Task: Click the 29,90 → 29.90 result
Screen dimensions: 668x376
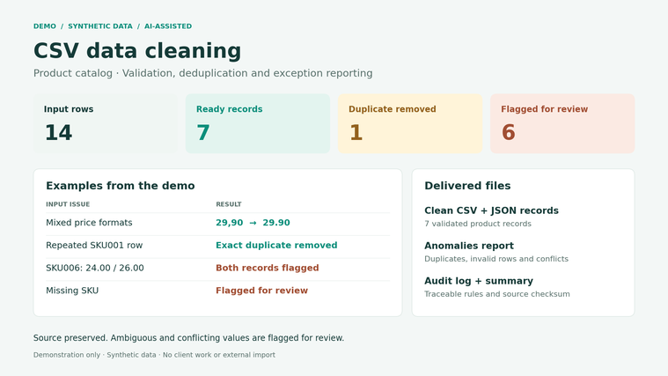Action: [x=253, y=223]
